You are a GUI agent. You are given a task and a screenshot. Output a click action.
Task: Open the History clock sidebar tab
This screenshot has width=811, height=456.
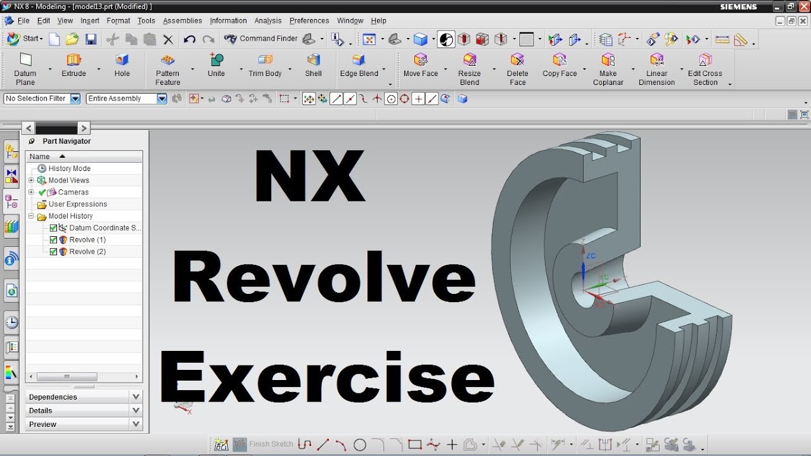click(x=11, y=322)
